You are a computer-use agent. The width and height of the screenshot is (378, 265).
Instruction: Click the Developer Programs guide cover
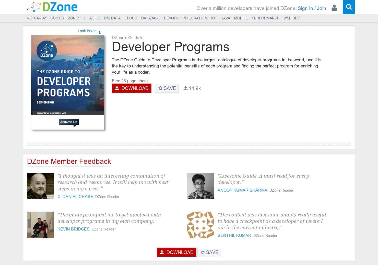67,82
